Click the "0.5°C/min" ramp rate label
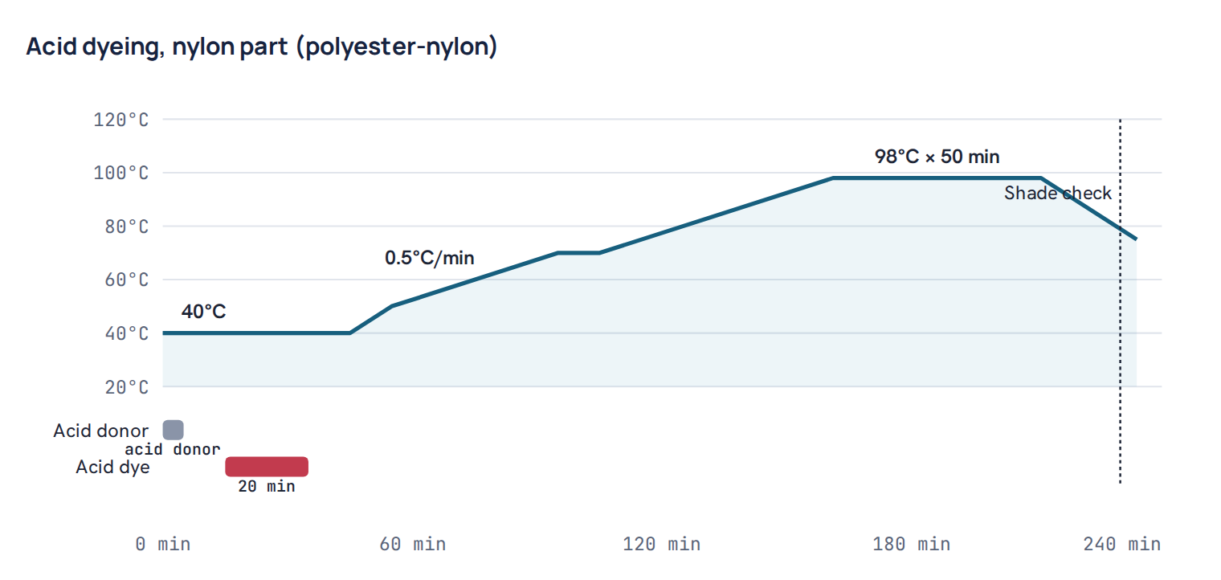 (430, 258)
